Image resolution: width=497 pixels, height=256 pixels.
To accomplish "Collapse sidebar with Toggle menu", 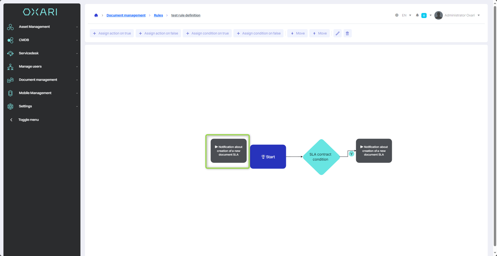I will 28,120.
